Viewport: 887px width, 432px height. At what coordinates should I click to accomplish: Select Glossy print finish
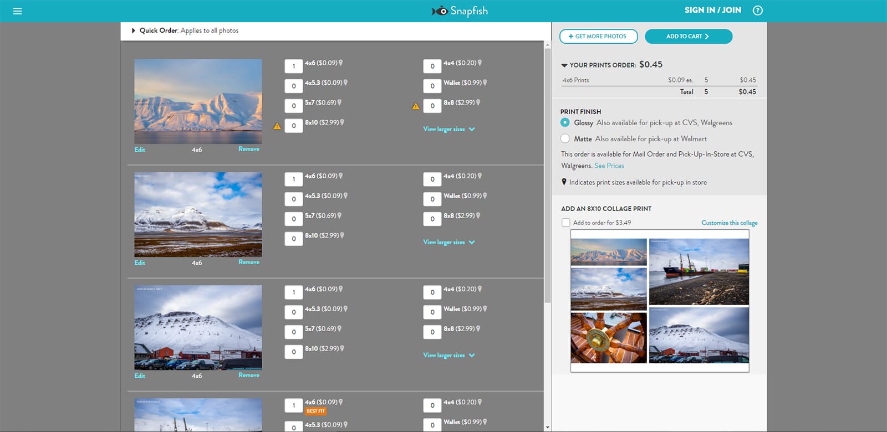tap(565, 122)
